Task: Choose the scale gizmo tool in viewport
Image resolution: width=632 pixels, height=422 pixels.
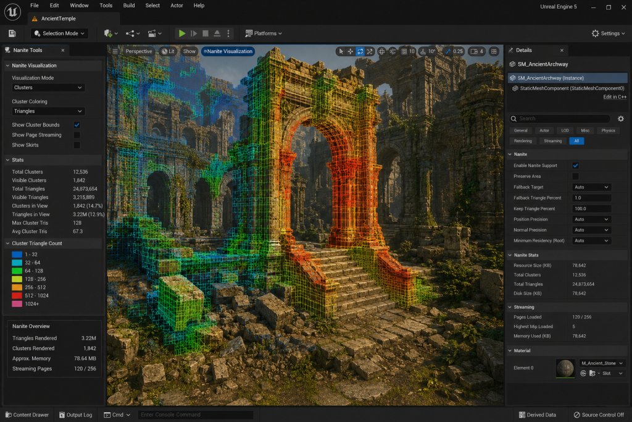Action: click(x=370, y=51)
